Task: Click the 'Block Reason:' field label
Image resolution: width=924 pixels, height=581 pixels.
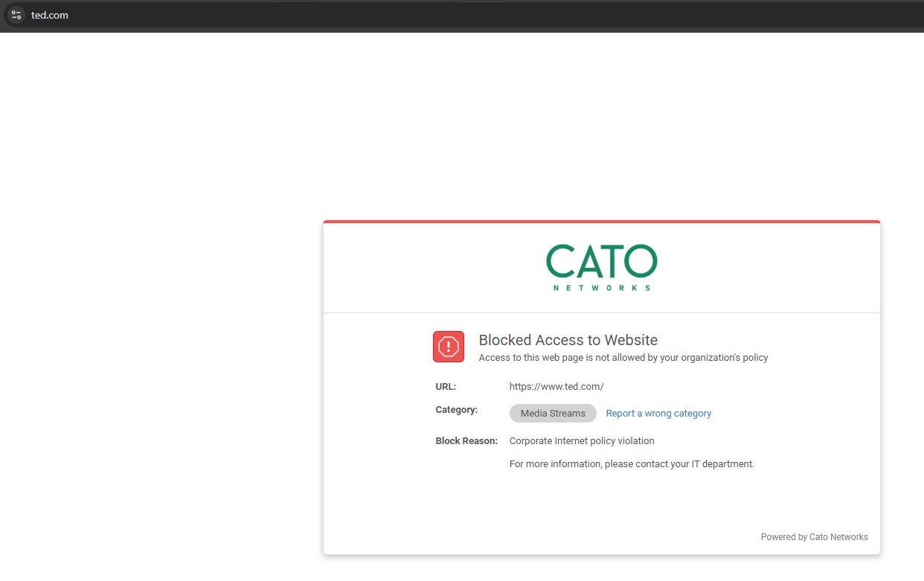Action: (466, 441)
